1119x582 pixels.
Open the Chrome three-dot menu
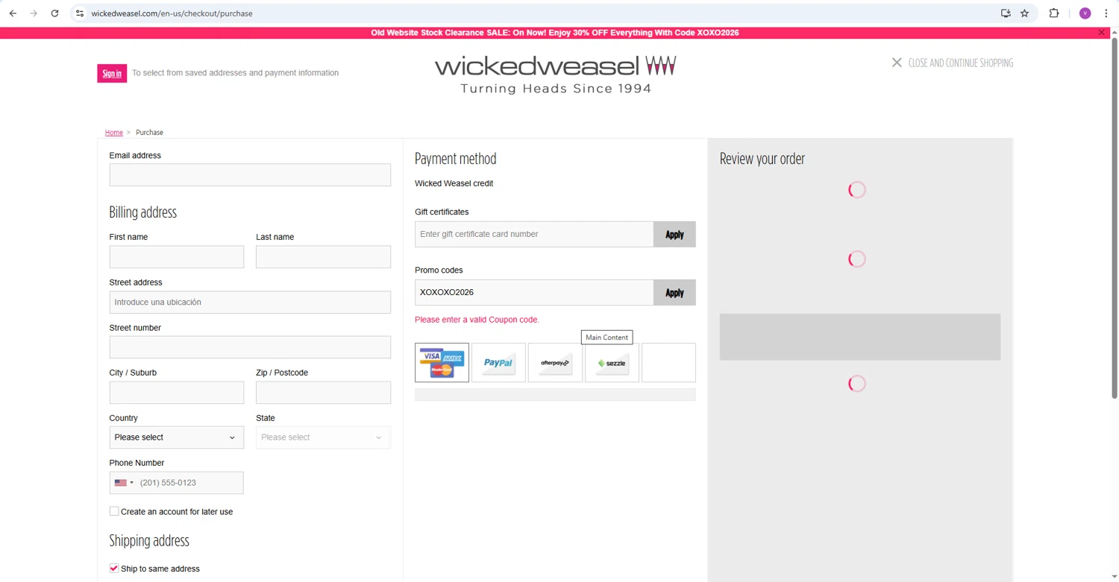click(1106, 13)
